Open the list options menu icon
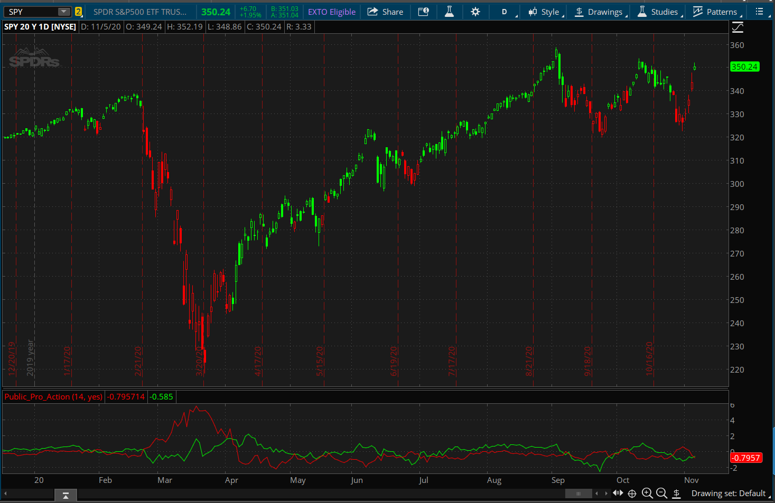The width and height of the screenshot is (775, 503). tap(759, 12)
